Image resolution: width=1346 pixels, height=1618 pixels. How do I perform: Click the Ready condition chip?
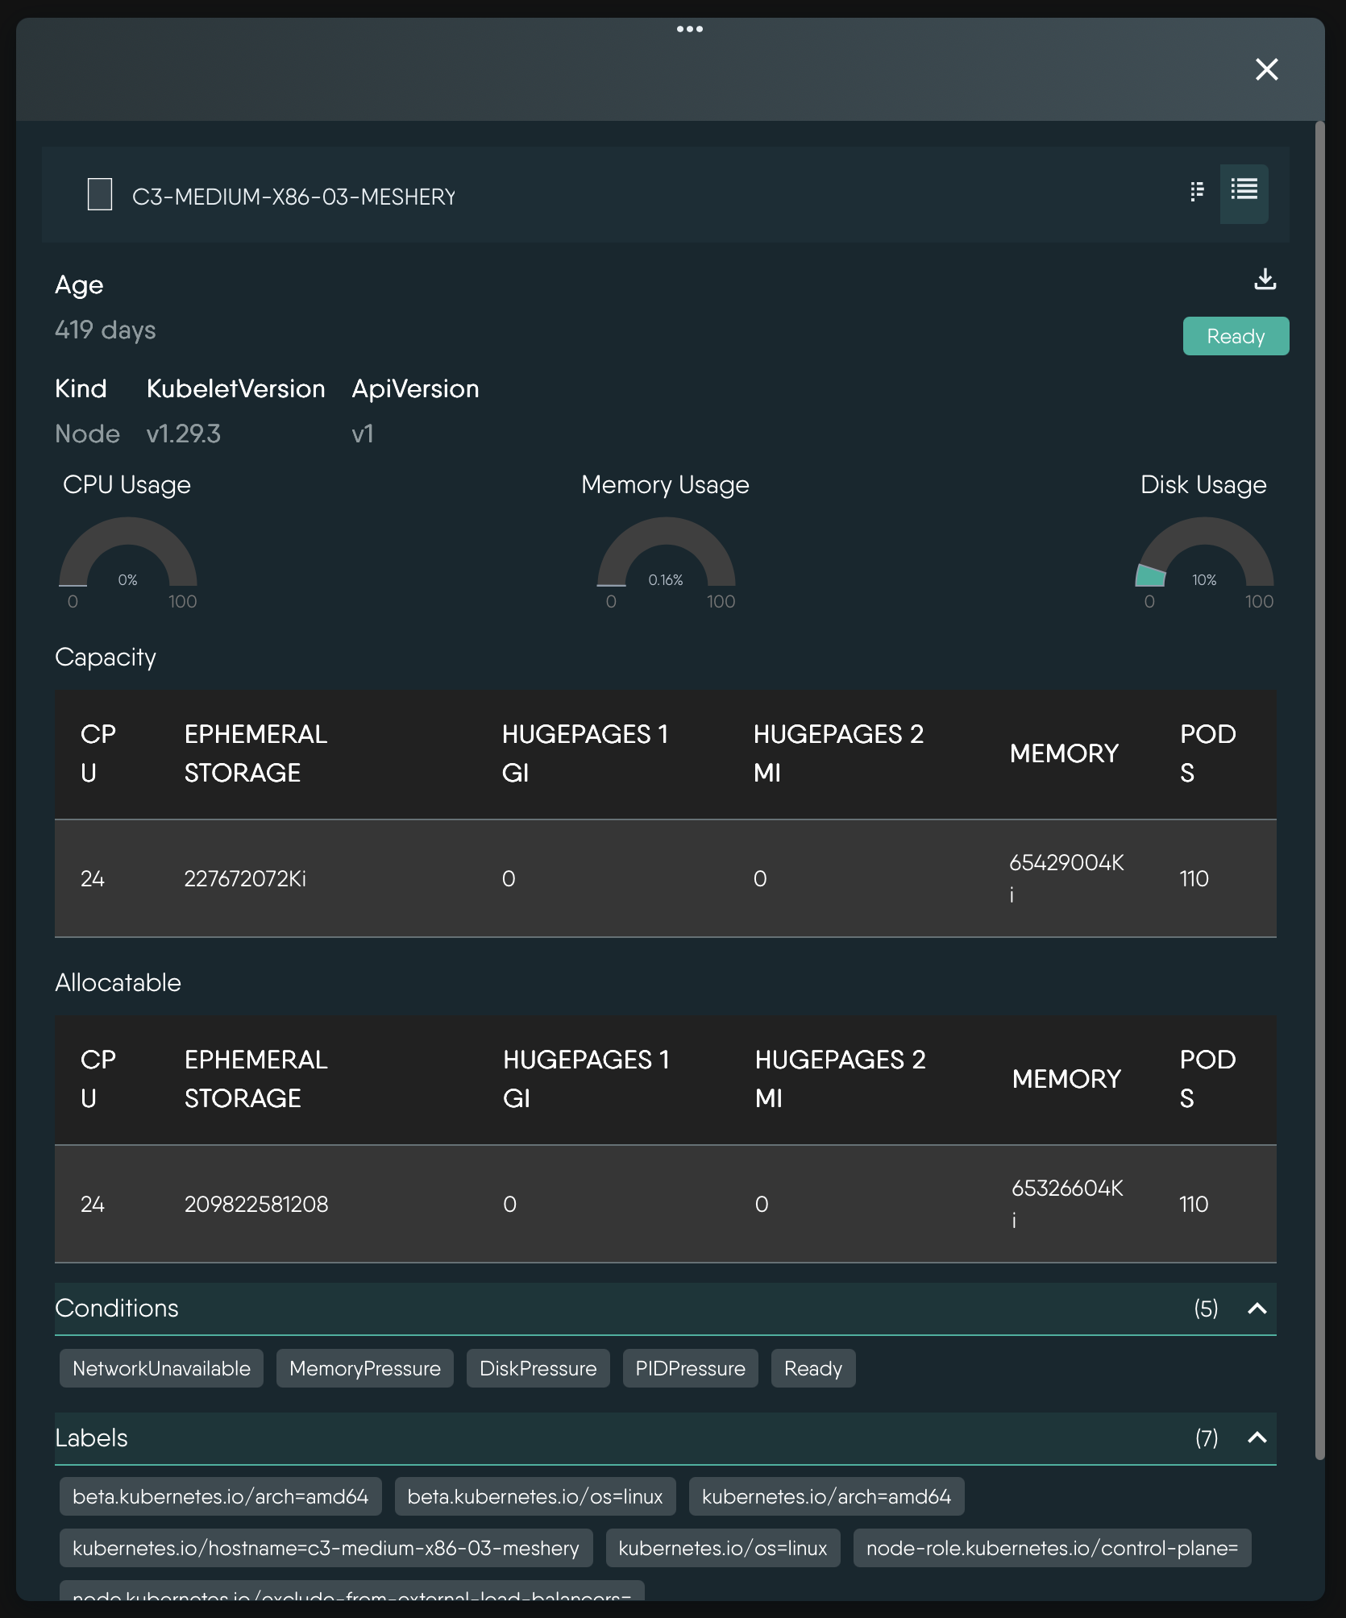812,1369
